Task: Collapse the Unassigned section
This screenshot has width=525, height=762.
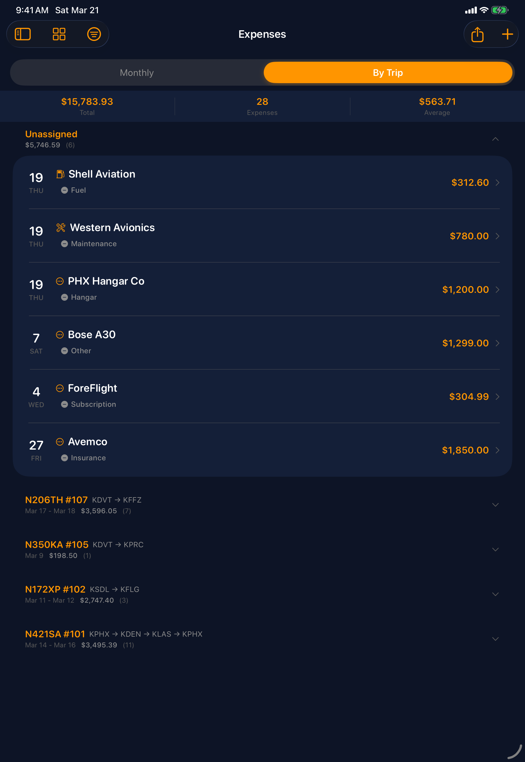Action: [x=496, y=139]
